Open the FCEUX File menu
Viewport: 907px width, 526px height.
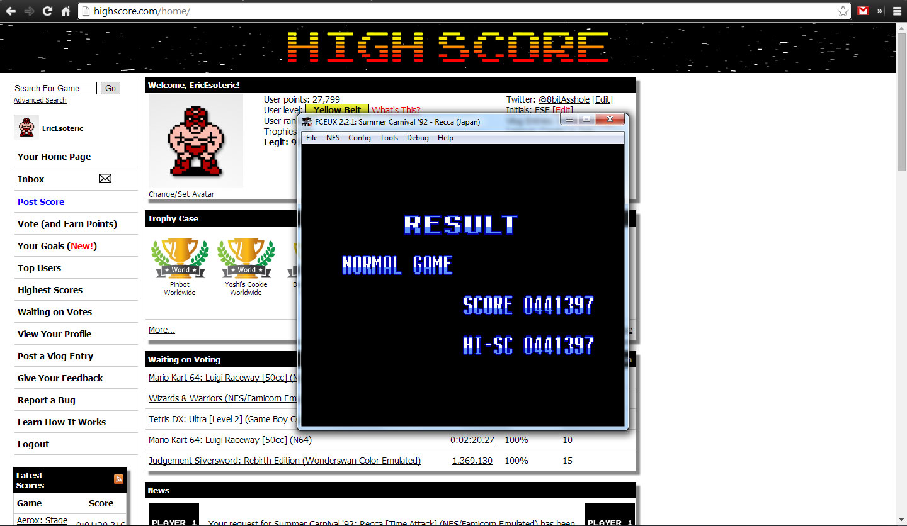(312, 138)
